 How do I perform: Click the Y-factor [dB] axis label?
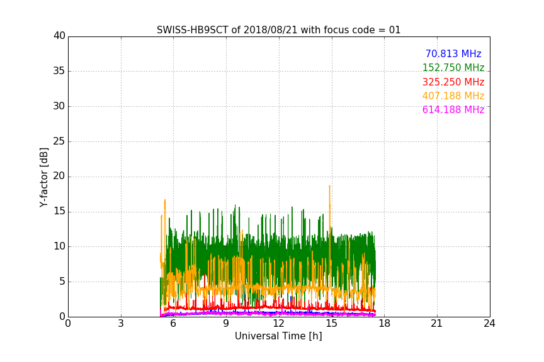click(x=44, y=177)
